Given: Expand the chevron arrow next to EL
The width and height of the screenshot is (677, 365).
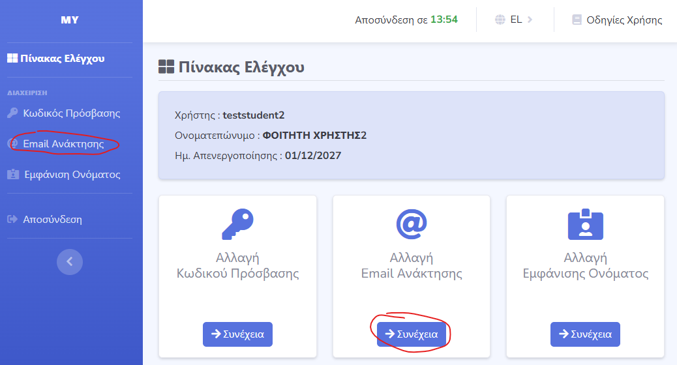Looking at the screenshot, I should click(530, 20).
